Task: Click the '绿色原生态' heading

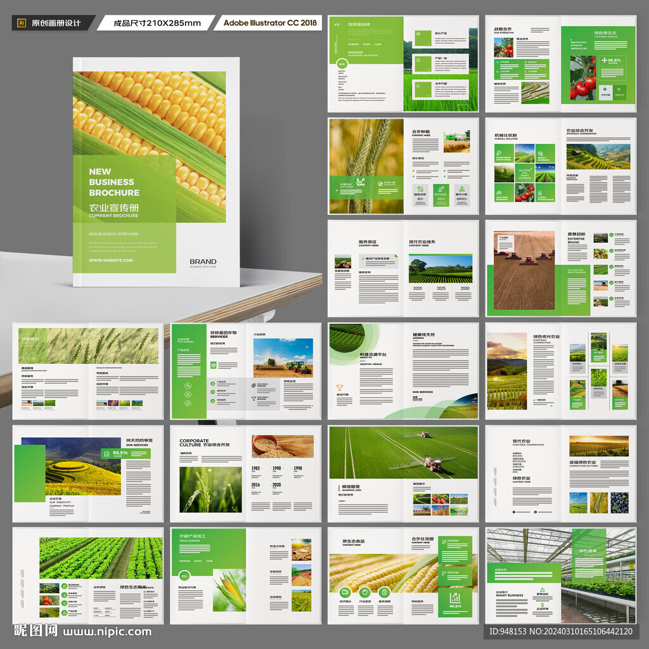Action: click(x=605, y=33)
